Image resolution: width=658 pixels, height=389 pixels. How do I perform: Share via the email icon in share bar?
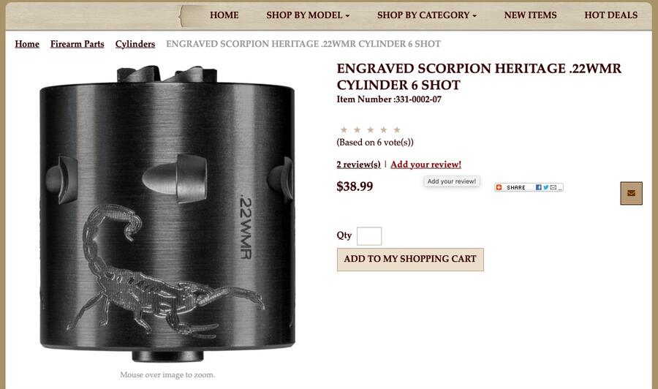pos(553,187)
